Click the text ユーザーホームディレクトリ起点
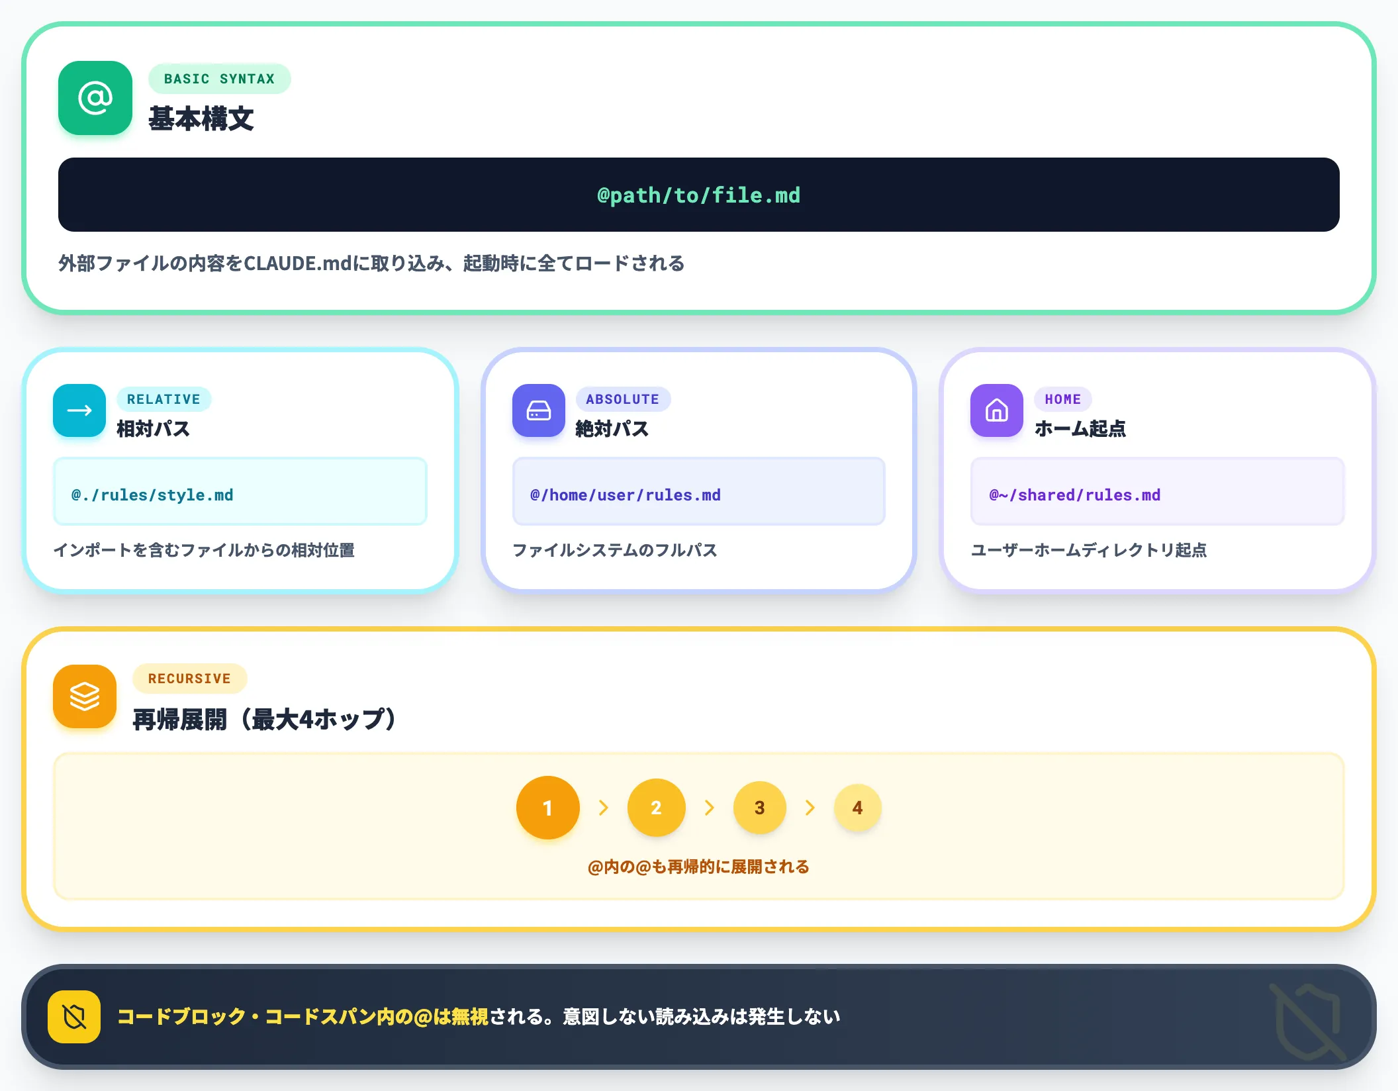The width and height of the screenshot is (1398, 1091). (x=1089, y=550)
